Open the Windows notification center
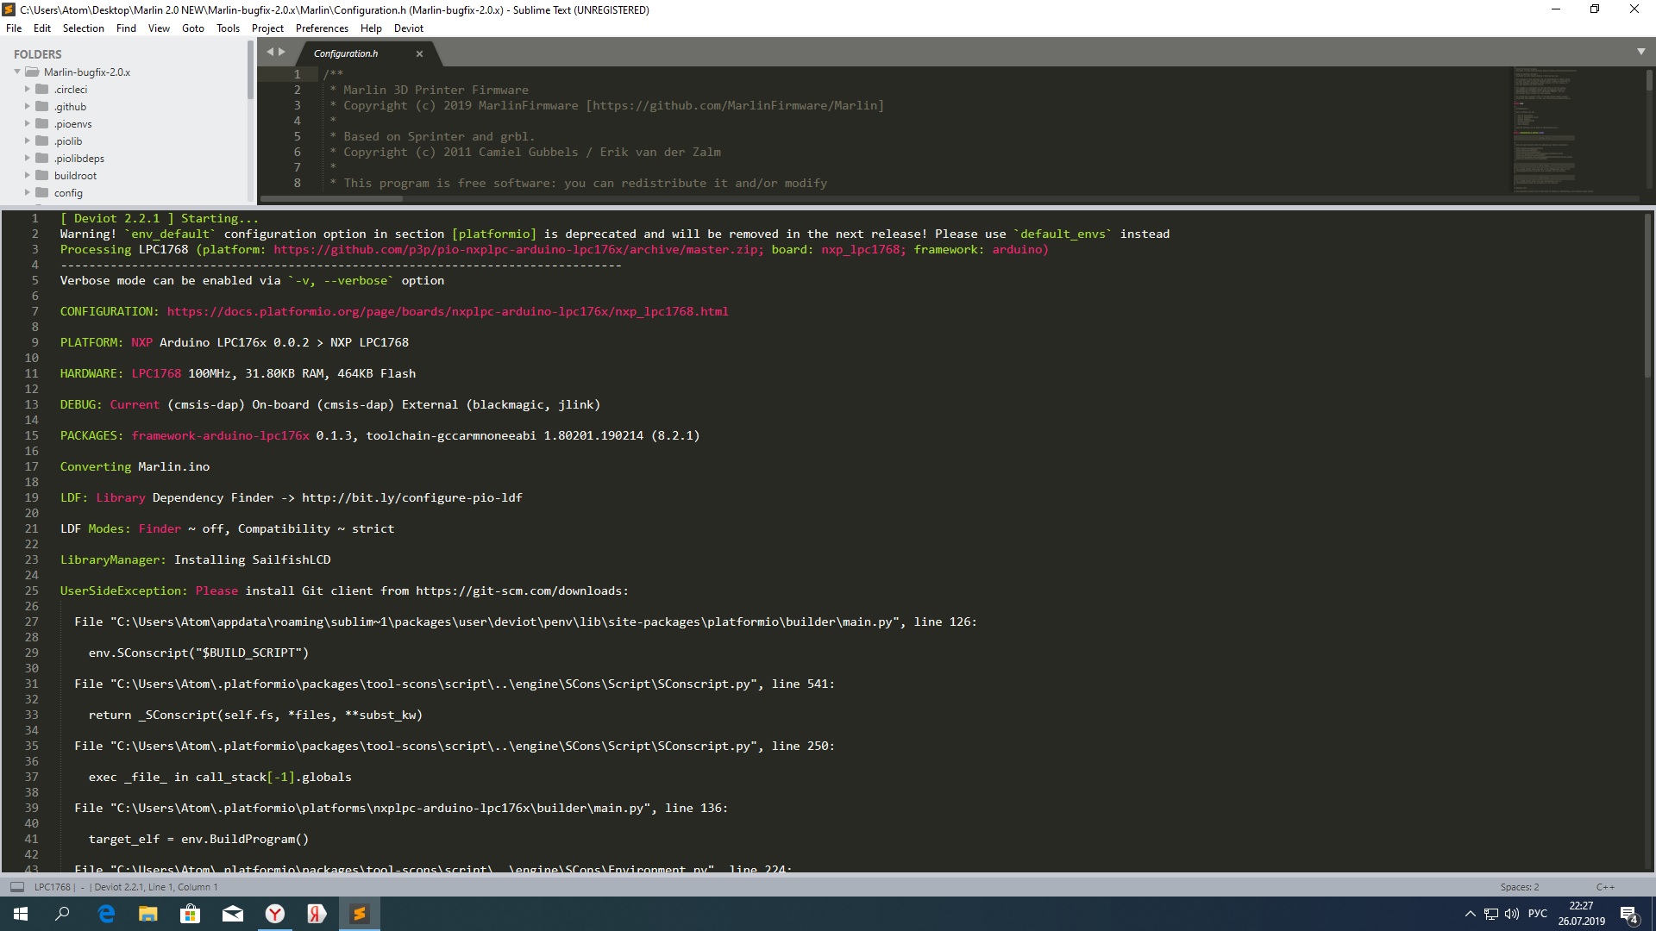Viewport: 1656px width, 931px height. click(x=1628, y=914)
